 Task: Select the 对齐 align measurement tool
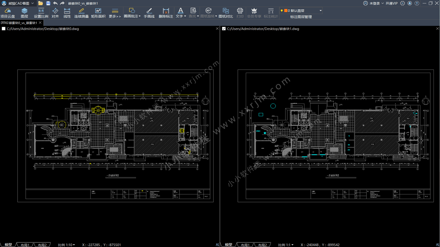tap(55, 13)
